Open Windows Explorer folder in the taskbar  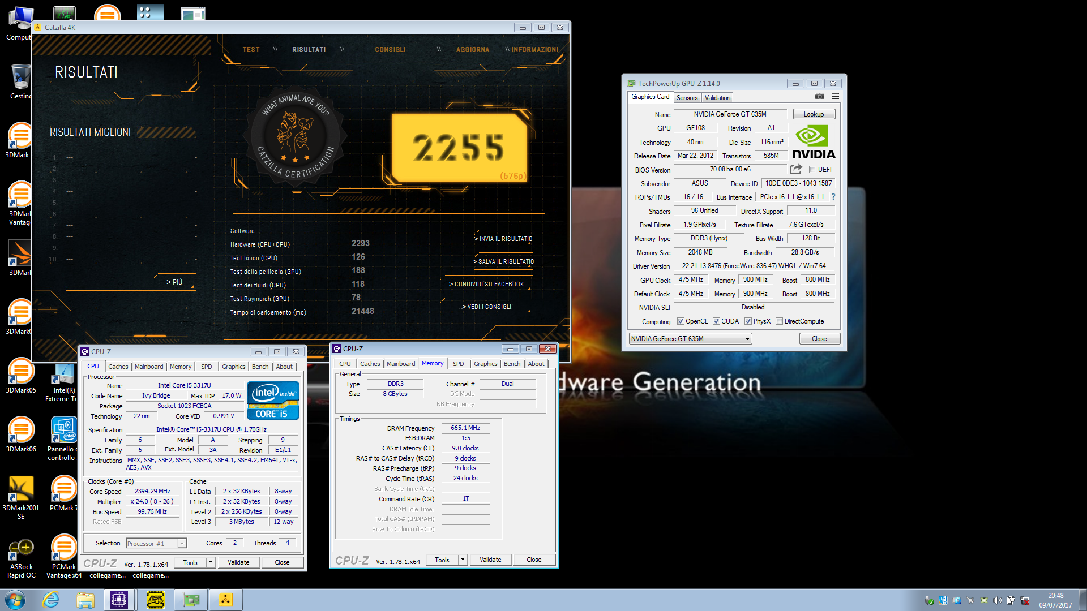(x=85, y=600)
